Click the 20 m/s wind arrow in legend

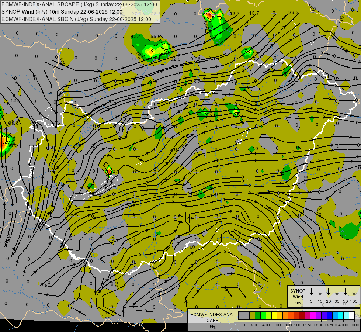point(328,292)
